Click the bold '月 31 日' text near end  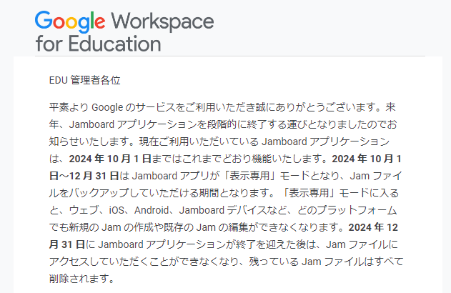point(66,244)
